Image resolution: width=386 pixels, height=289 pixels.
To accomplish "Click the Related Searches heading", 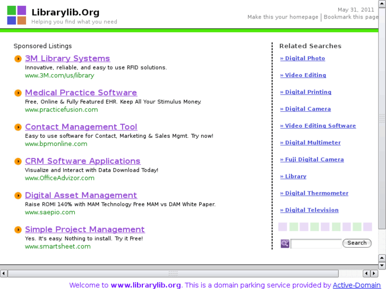I will pos(311,46).
